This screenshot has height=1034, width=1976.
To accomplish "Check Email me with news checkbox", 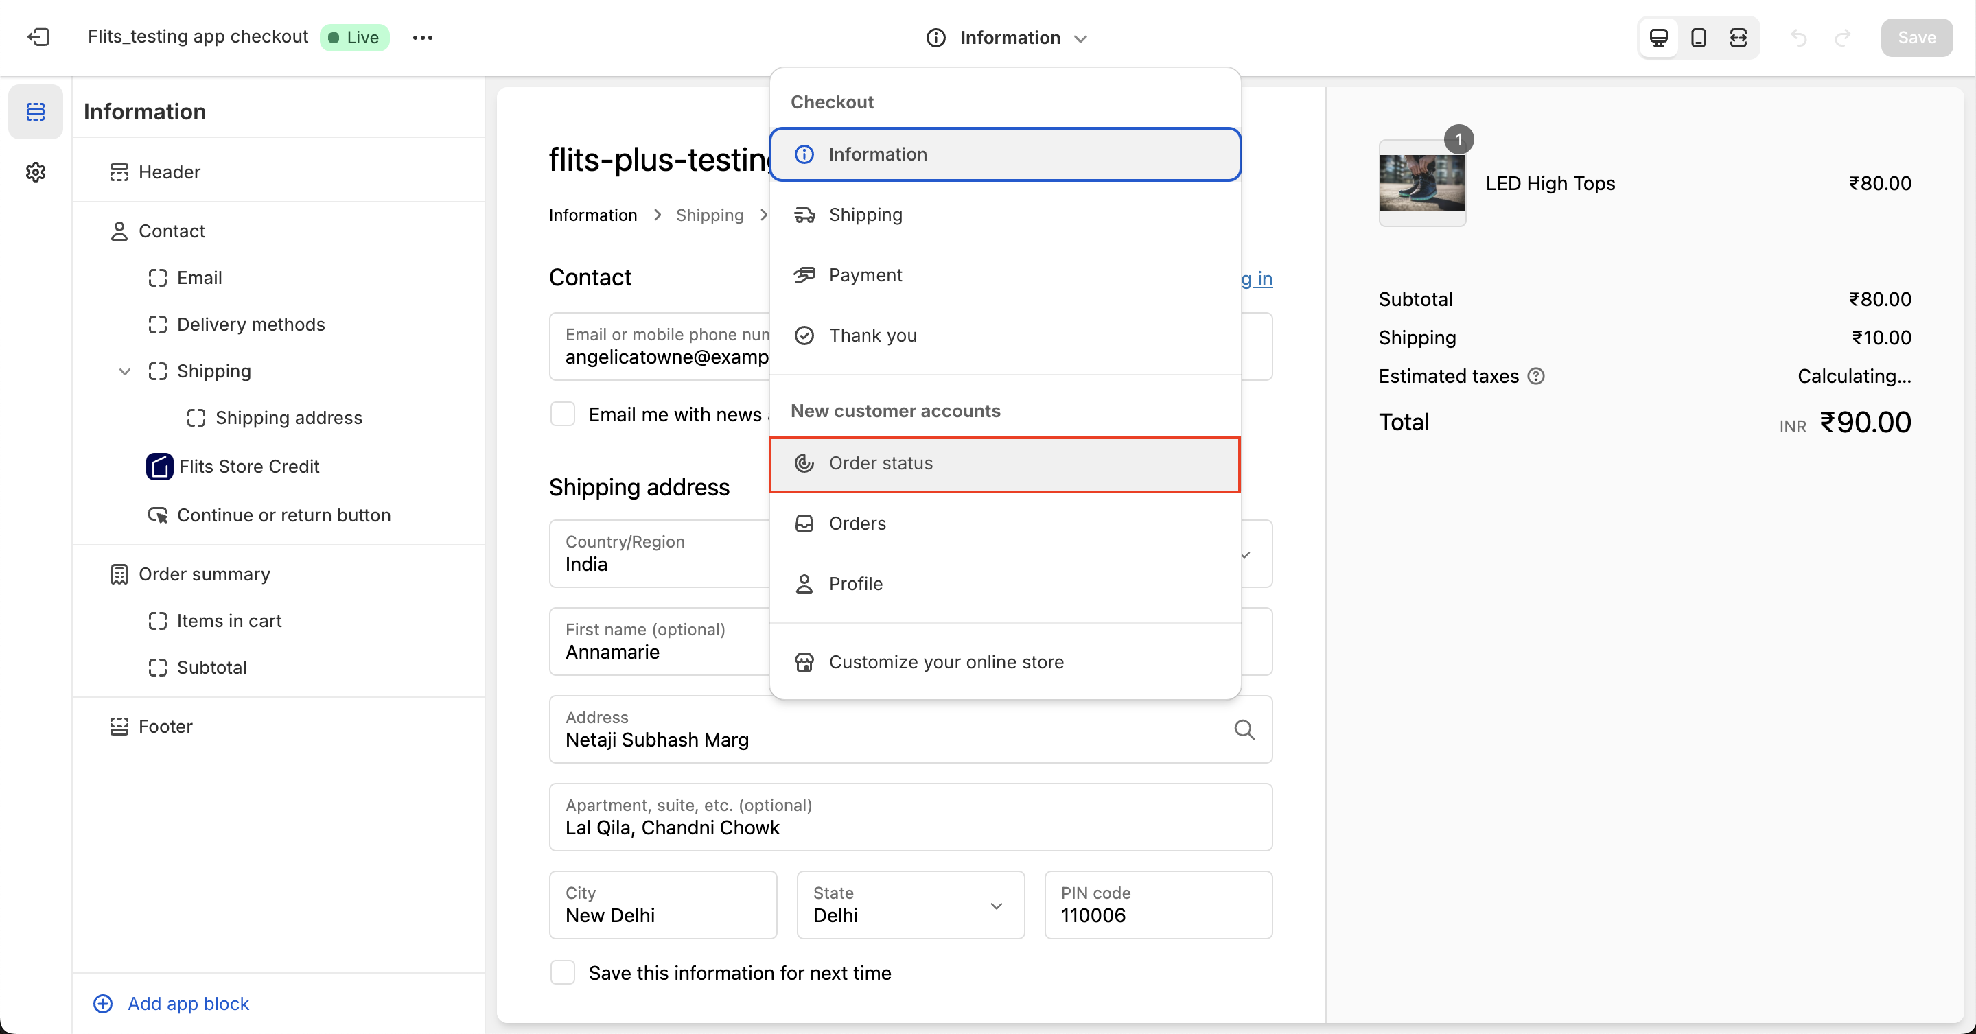I will pyautogui.click(x=563, y=414).
